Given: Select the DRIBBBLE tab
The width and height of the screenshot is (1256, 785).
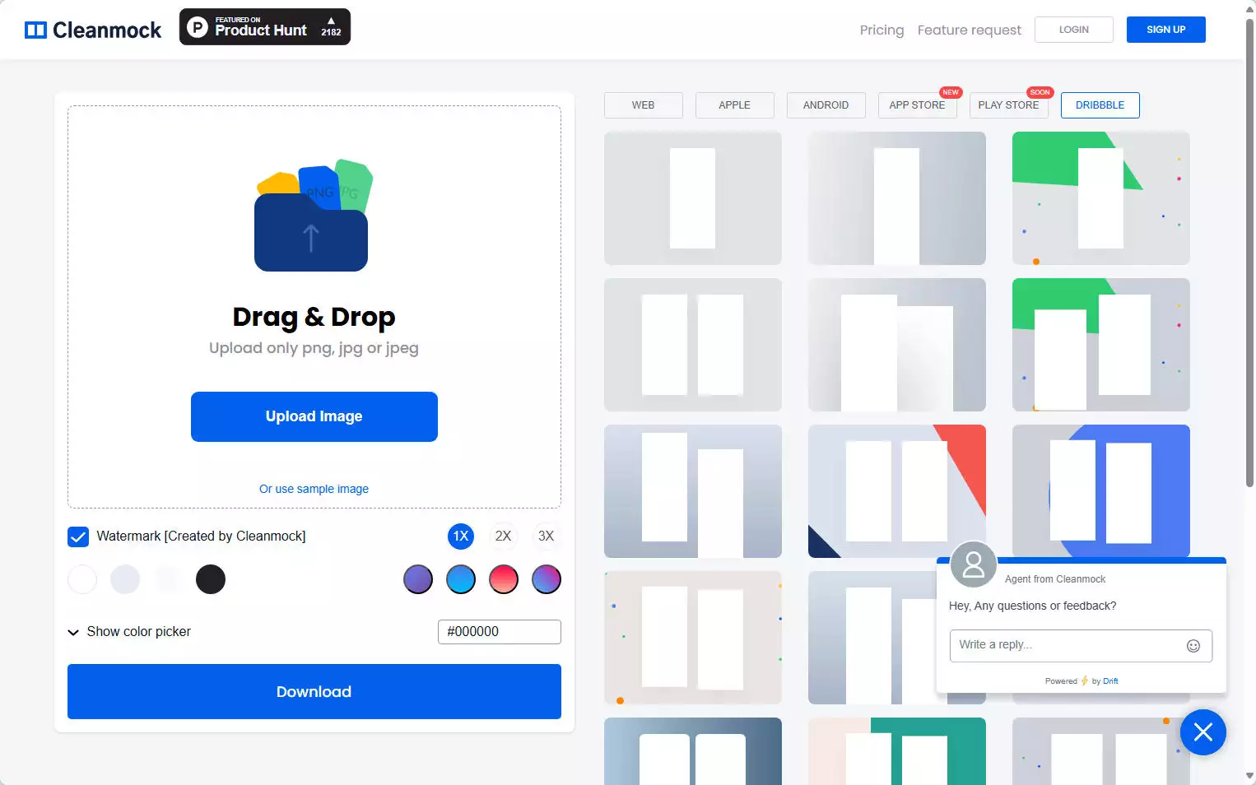Looking at the screenshot, I should pos(1100,105).
